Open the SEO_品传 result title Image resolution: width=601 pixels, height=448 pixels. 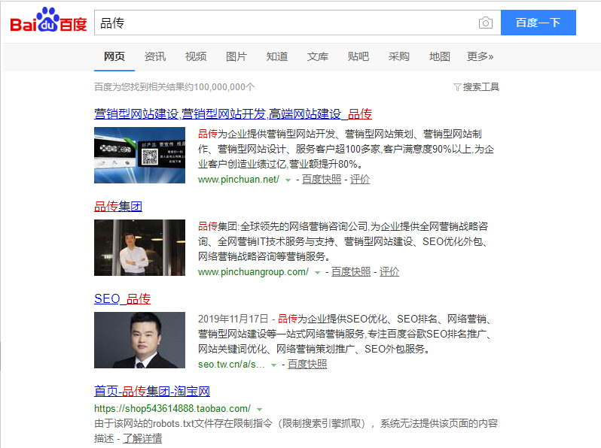tap(122, 299)
